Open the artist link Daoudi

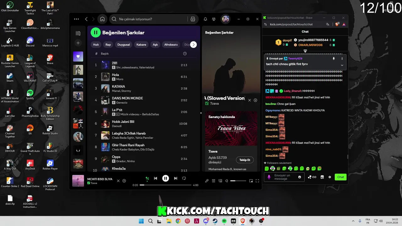click(117, 126)
